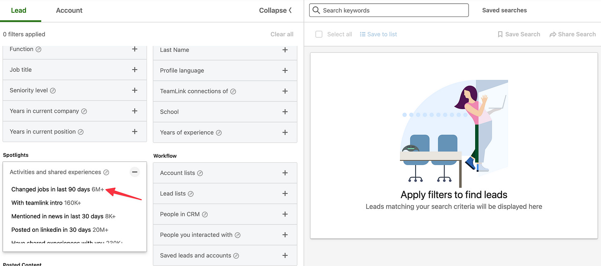
Task: Expand the Job title filter
Action: (x=135, y=70)
